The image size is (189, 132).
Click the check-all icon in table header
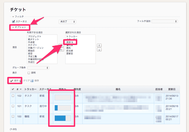[13, 89]
